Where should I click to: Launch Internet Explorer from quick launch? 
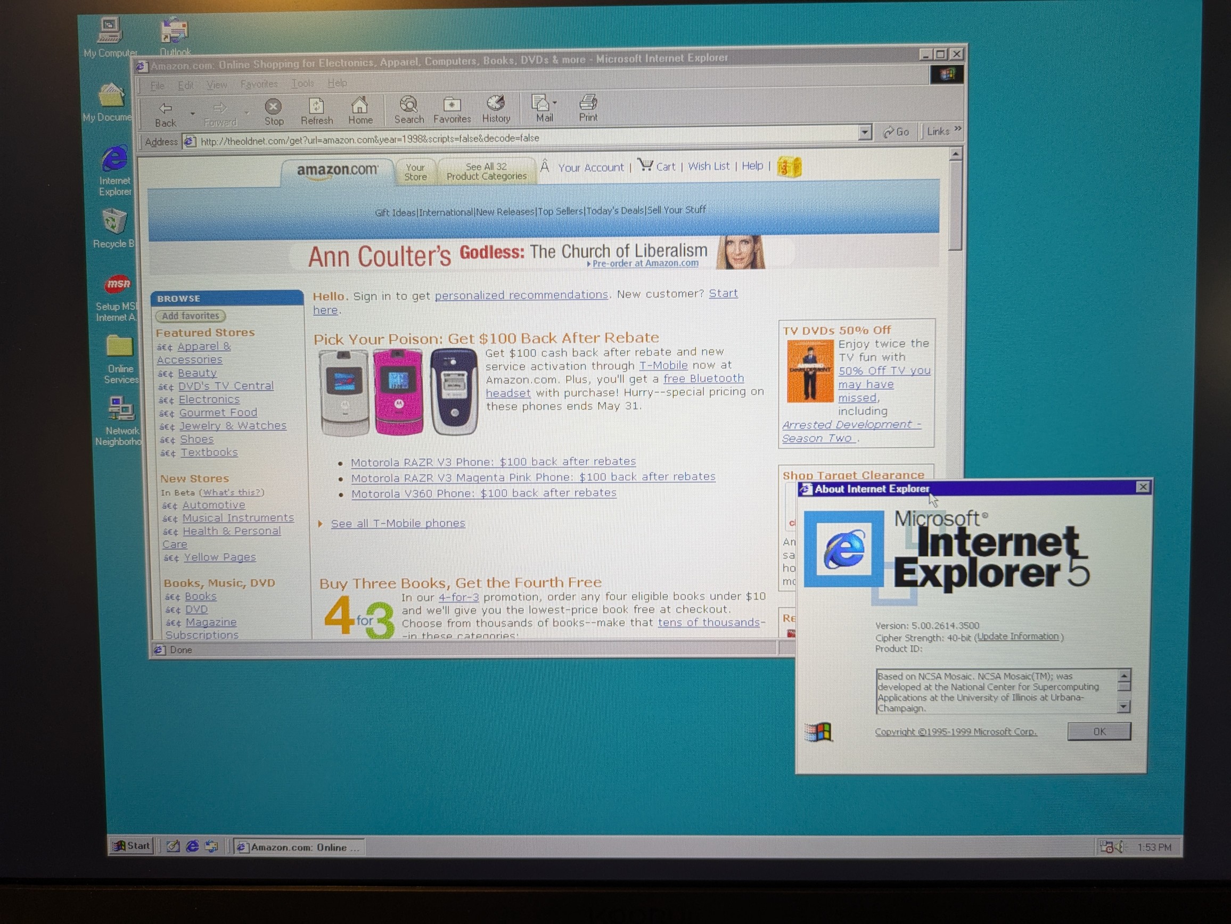point(192,846)
